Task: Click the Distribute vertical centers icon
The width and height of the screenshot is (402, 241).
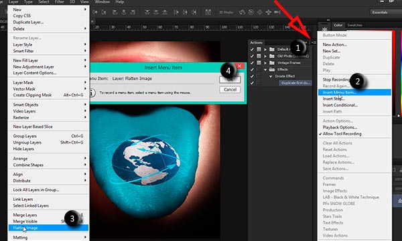Action: click(x=156, y=12)
